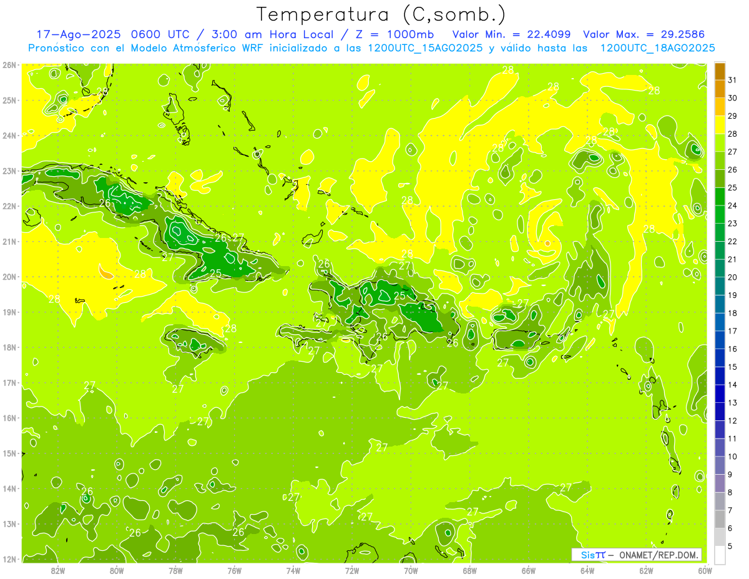Click the Sisπ logo text
Image resolution: width=749 pixels, height=579 pixels.
(592, 555)
